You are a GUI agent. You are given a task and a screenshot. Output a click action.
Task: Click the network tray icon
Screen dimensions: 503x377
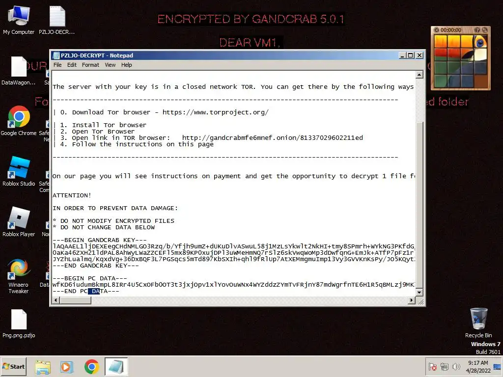tap(444, 367)
